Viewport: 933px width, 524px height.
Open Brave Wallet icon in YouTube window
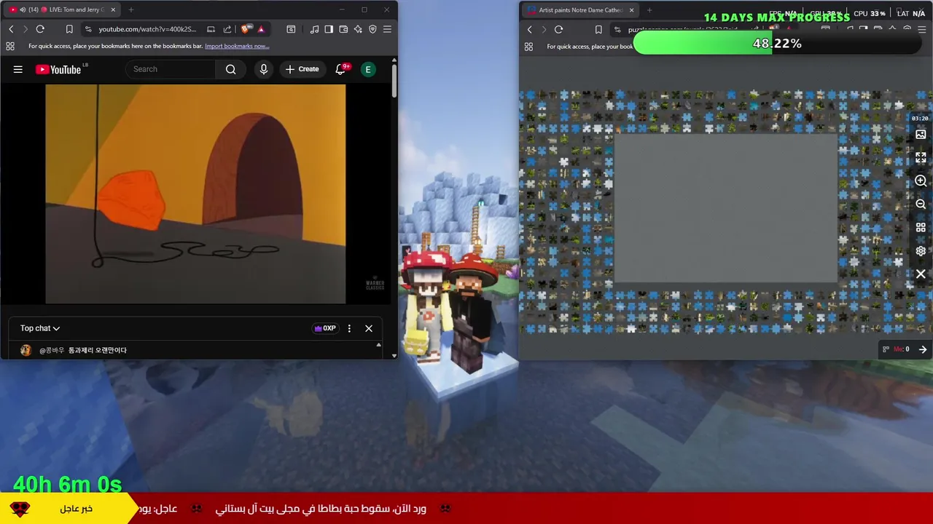[x=343, y=29]
